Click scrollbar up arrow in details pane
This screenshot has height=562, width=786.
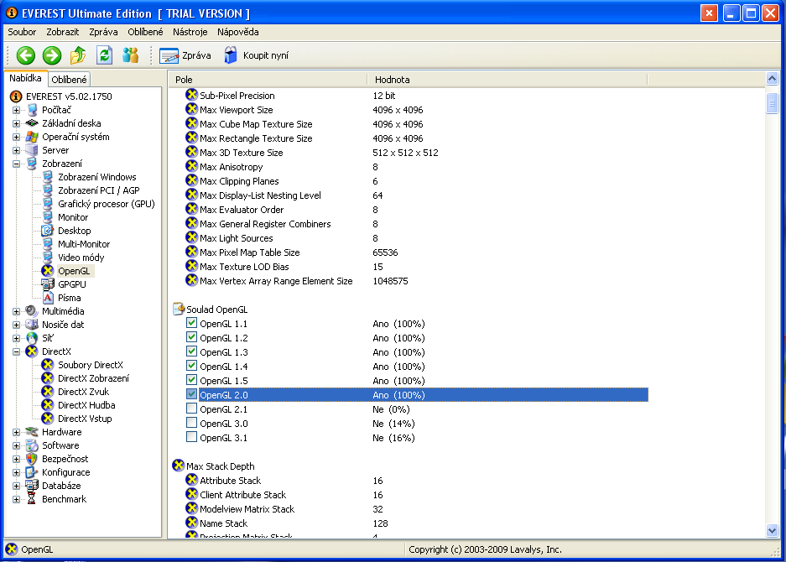pos(772,78)
